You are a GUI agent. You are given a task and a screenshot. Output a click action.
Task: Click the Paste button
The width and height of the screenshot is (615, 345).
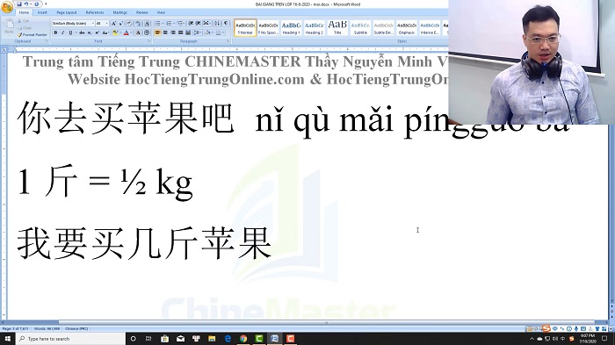(10, 26)
